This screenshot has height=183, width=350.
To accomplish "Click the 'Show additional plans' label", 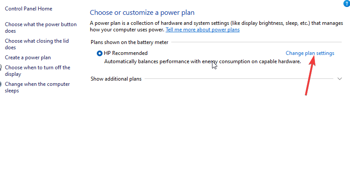I will tap(116, 79).
